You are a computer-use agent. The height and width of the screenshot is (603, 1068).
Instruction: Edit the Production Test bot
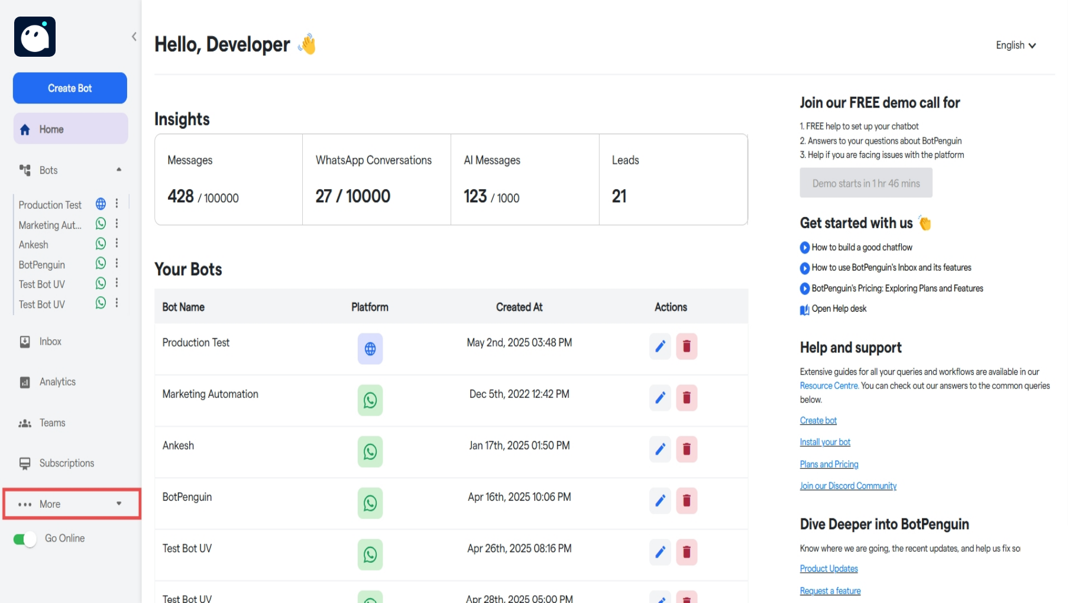(x=660, y=346)
